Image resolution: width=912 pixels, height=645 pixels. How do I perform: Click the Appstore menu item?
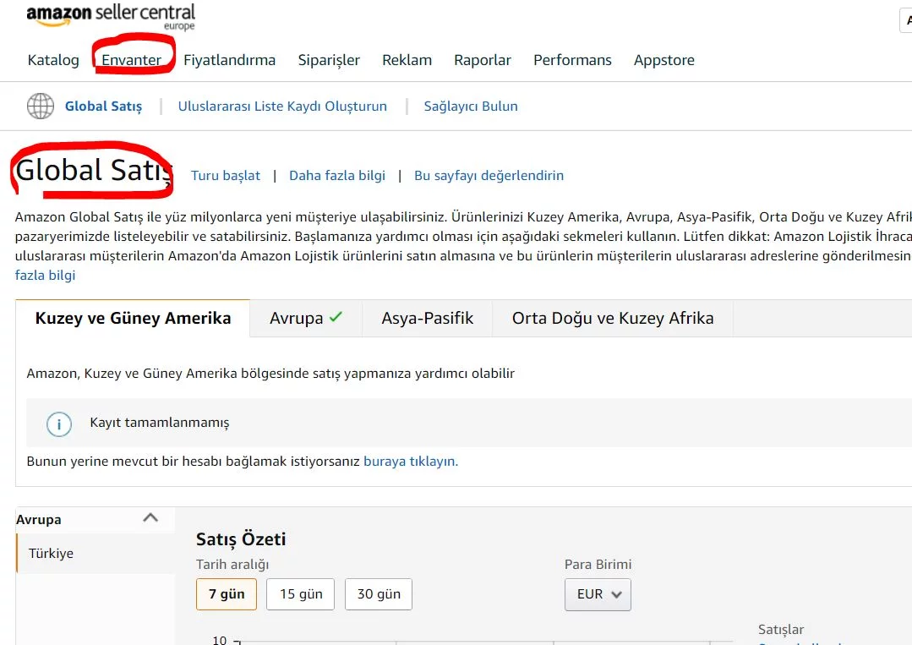(x=664, y=60)
